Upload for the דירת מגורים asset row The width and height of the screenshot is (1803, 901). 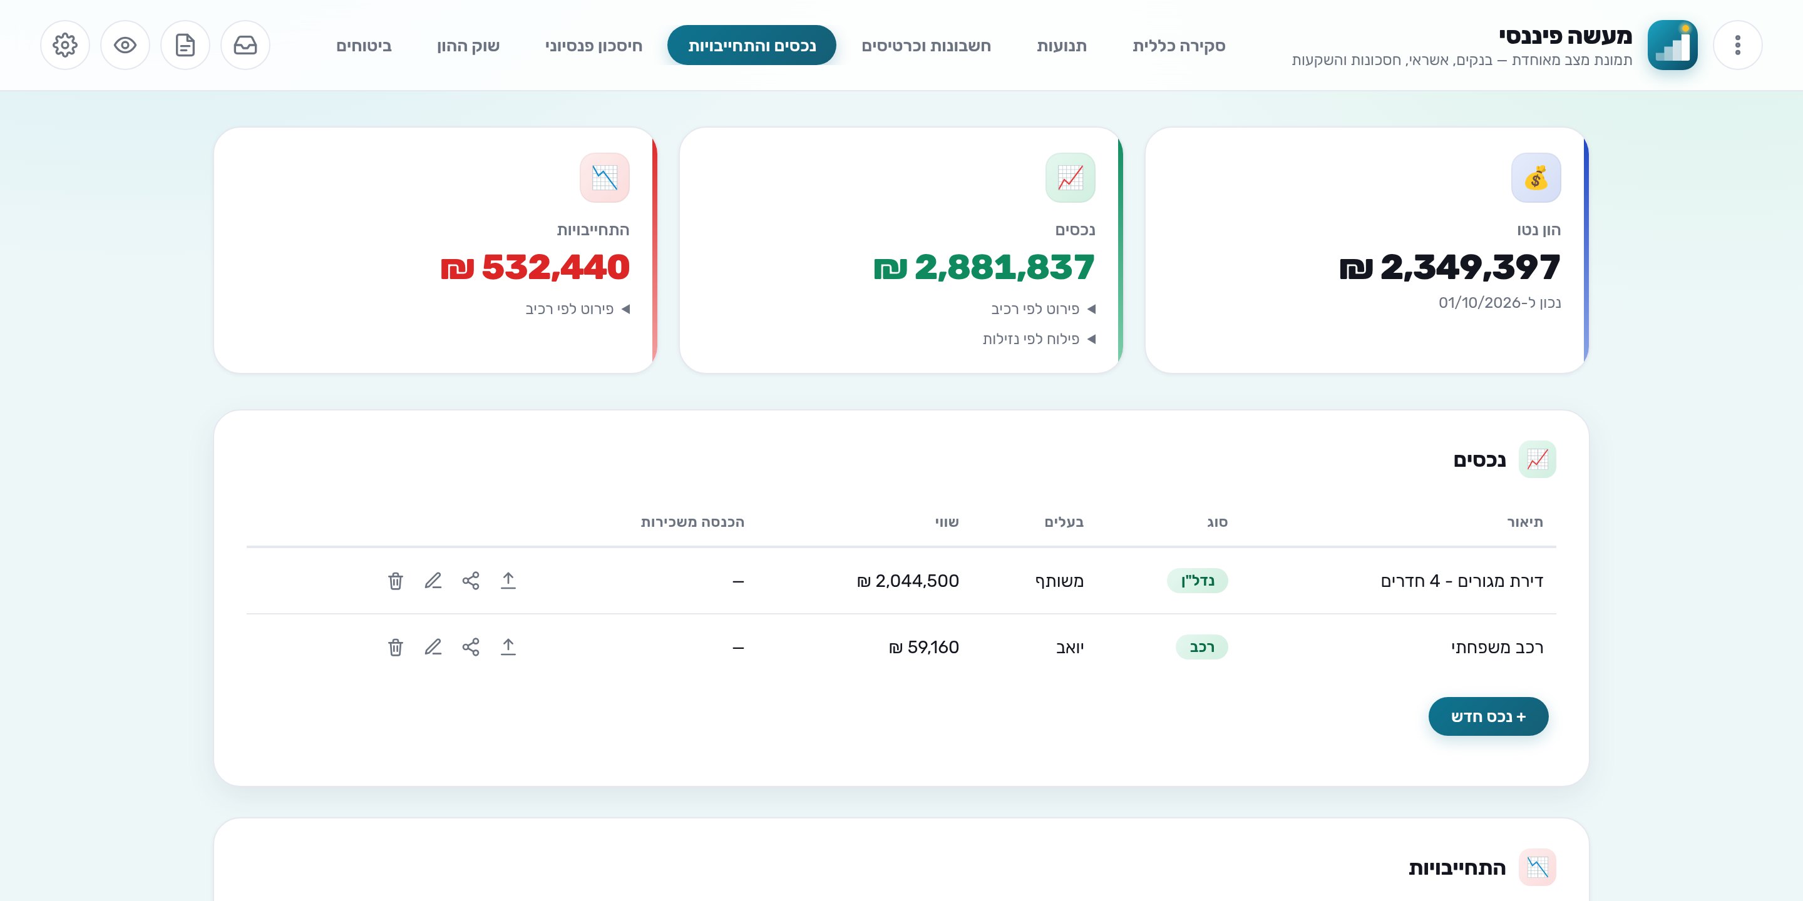point(509,581)
